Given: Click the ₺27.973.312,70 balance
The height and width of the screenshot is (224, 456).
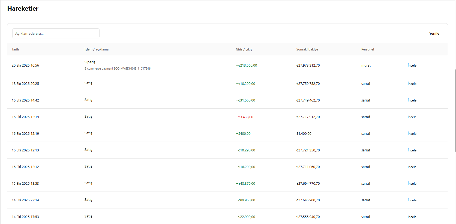Looking at the screenshot, I should click(x=308, y=65).
